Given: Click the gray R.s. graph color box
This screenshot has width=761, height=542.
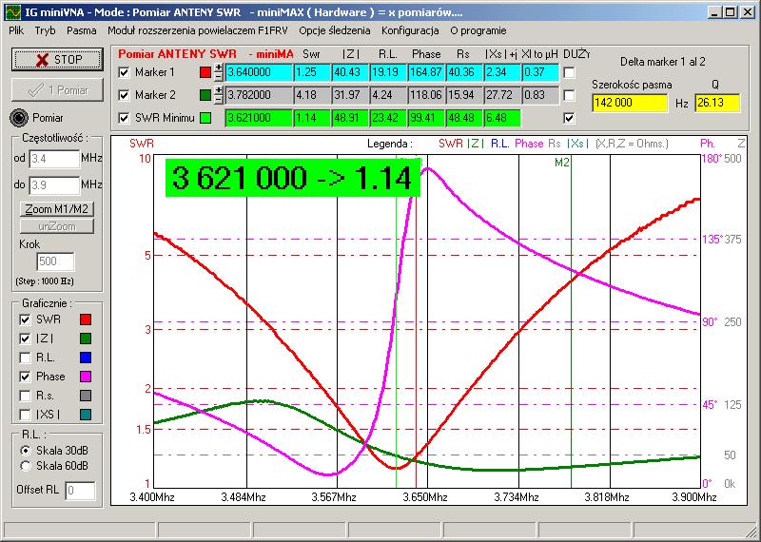Looking at the screenshot, I should point(86,396).
